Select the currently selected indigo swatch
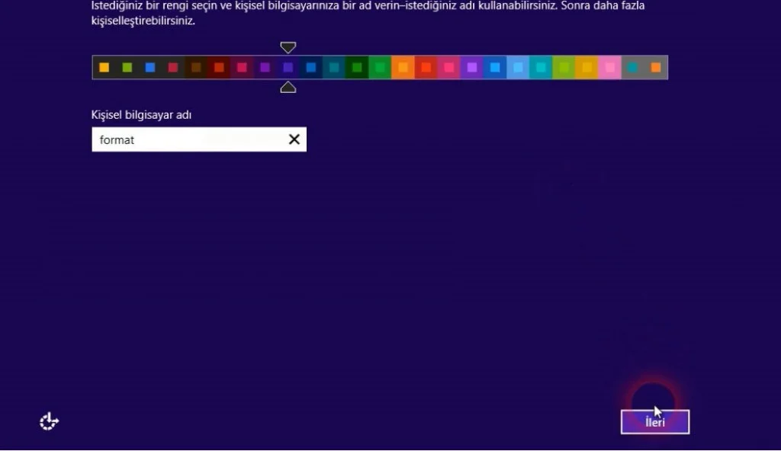 tap(288, 68)
